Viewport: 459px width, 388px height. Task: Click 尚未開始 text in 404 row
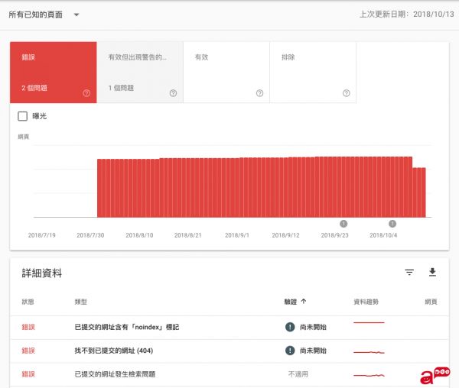click(x=313, y=351)
